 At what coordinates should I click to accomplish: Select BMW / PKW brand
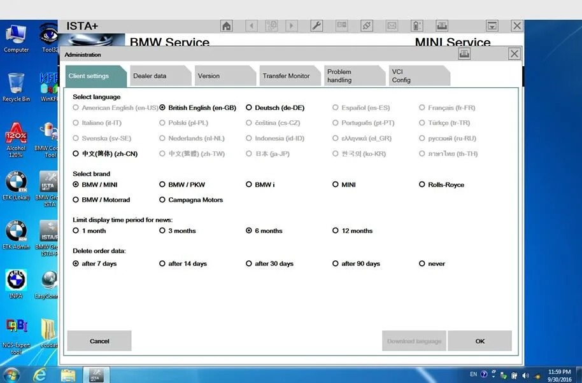(x=182, y=185)
